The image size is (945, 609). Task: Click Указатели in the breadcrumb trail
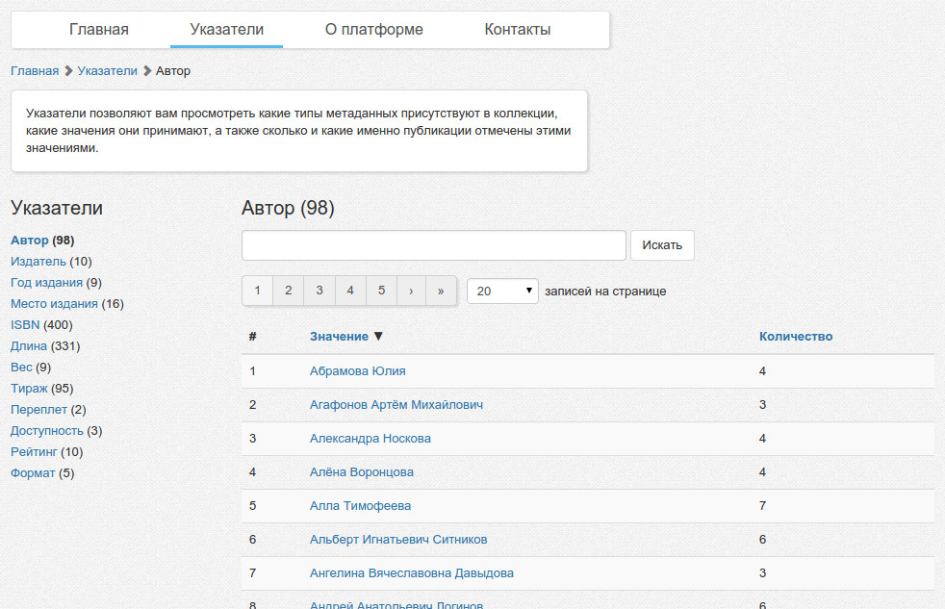(107, 71)
